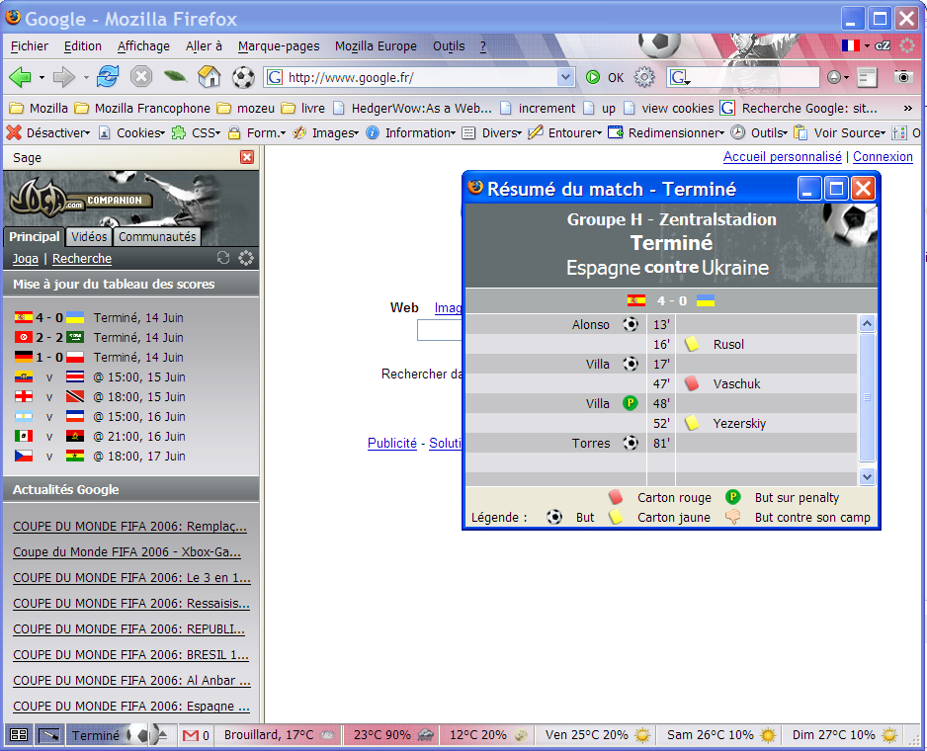Open the CSS developer toolbar dropdown
The height and width of the screenshot is (751, 927).
197,133
